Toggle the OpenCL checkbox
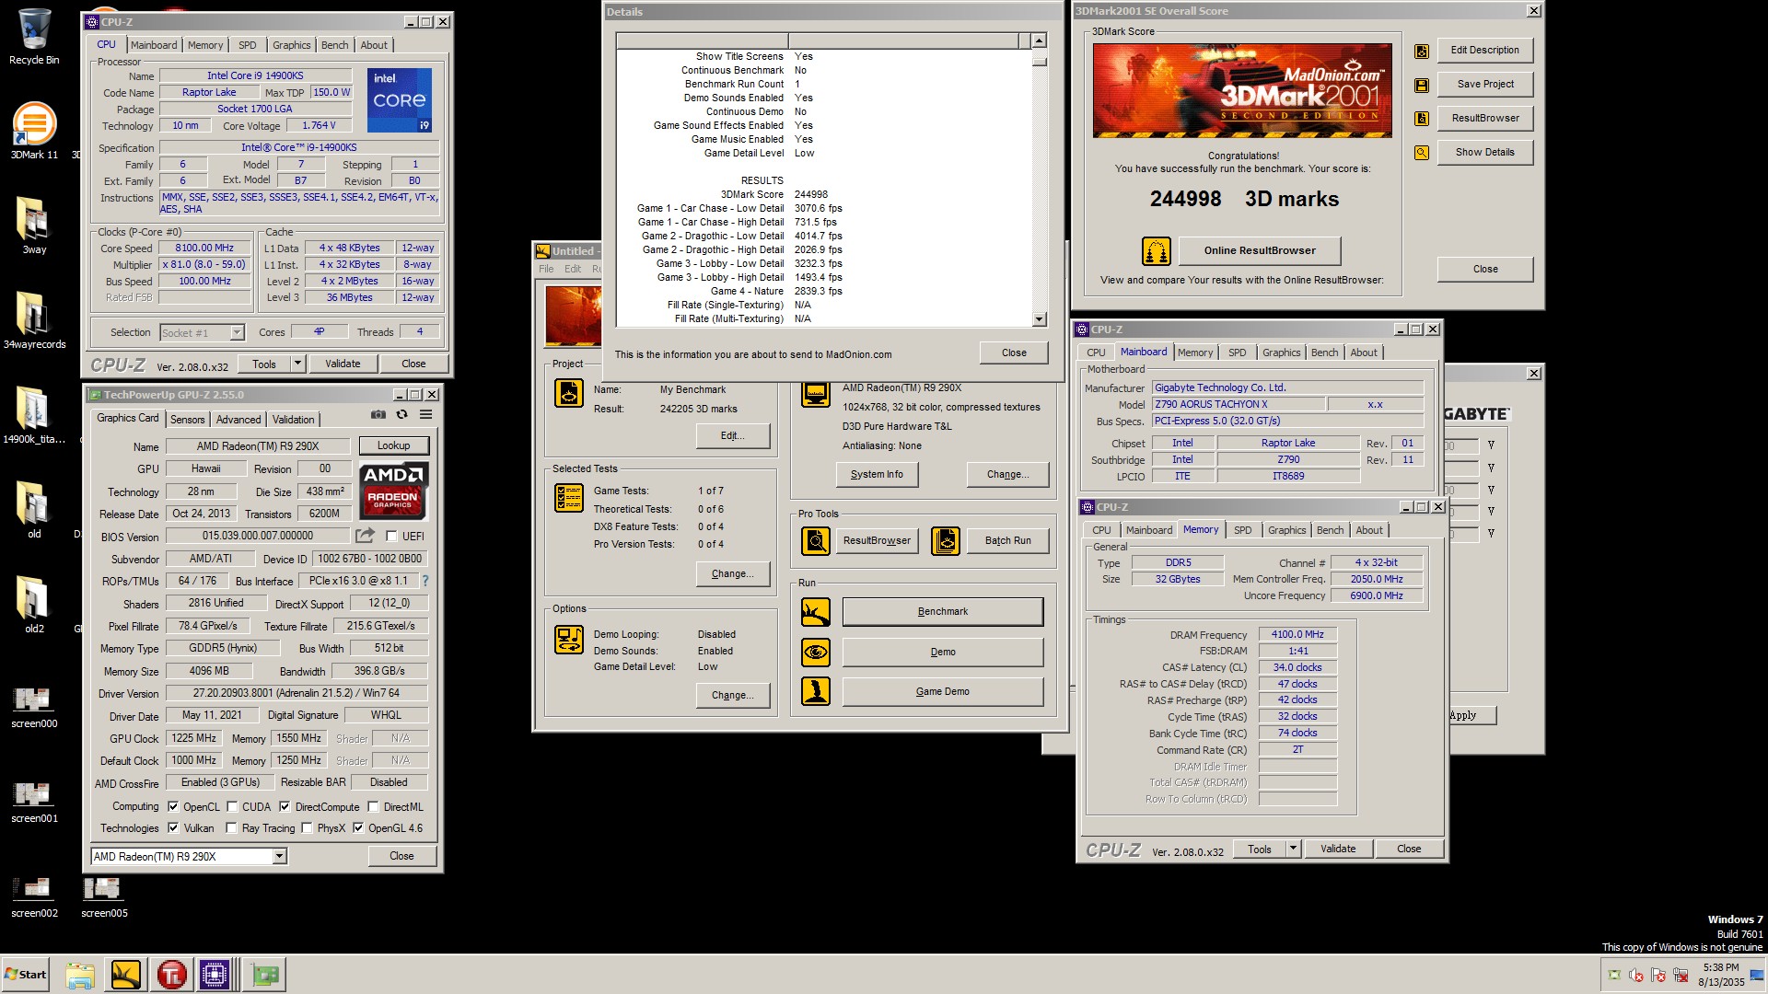This screenshot has width=1768, height=994. 173,806
